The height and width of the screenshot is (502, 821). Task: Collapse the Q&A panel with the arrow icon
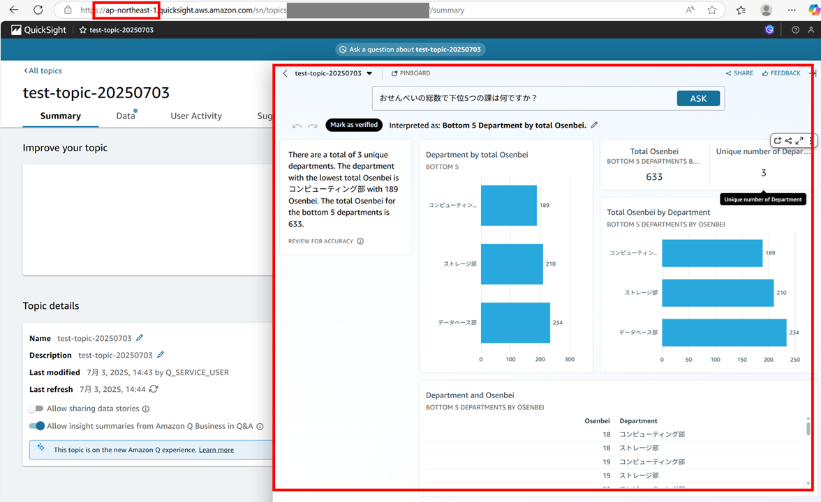pos(813,73)
